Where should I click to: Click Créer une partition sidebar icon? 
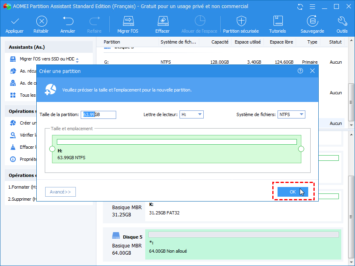13,123
